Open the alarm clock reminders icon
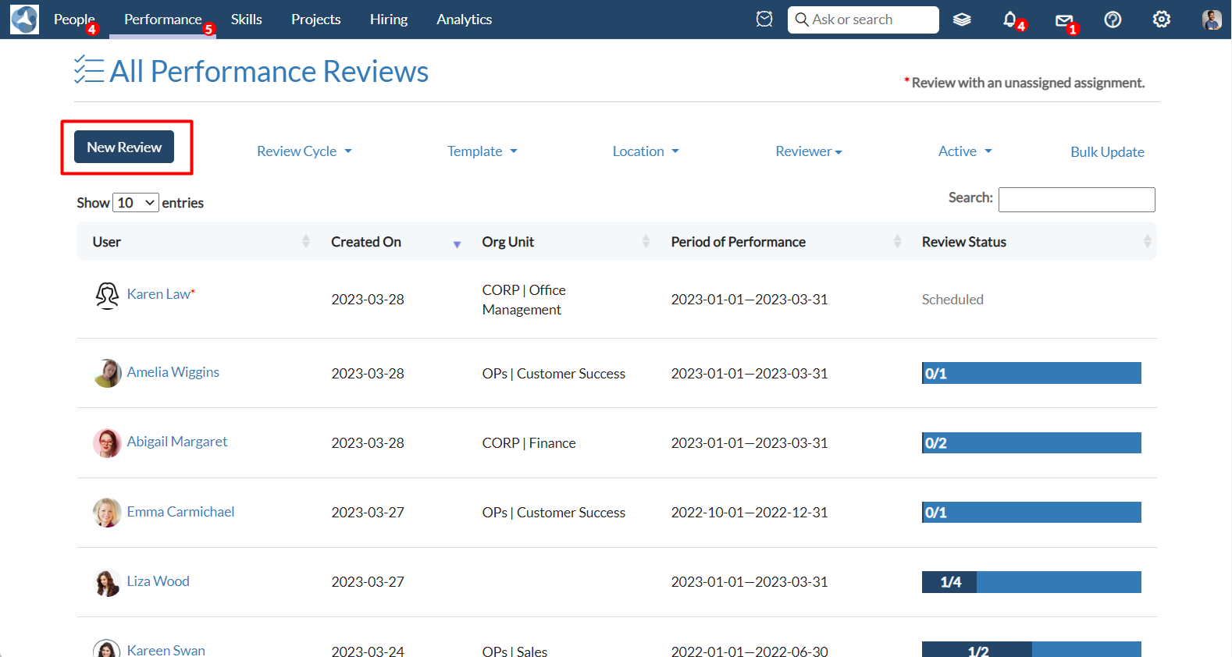 click(764, 20)
